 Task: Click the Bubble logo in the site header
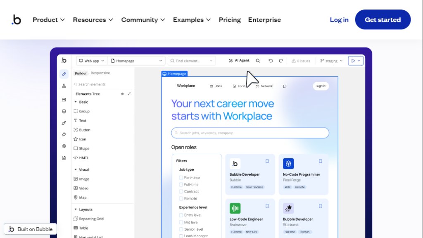16,20
